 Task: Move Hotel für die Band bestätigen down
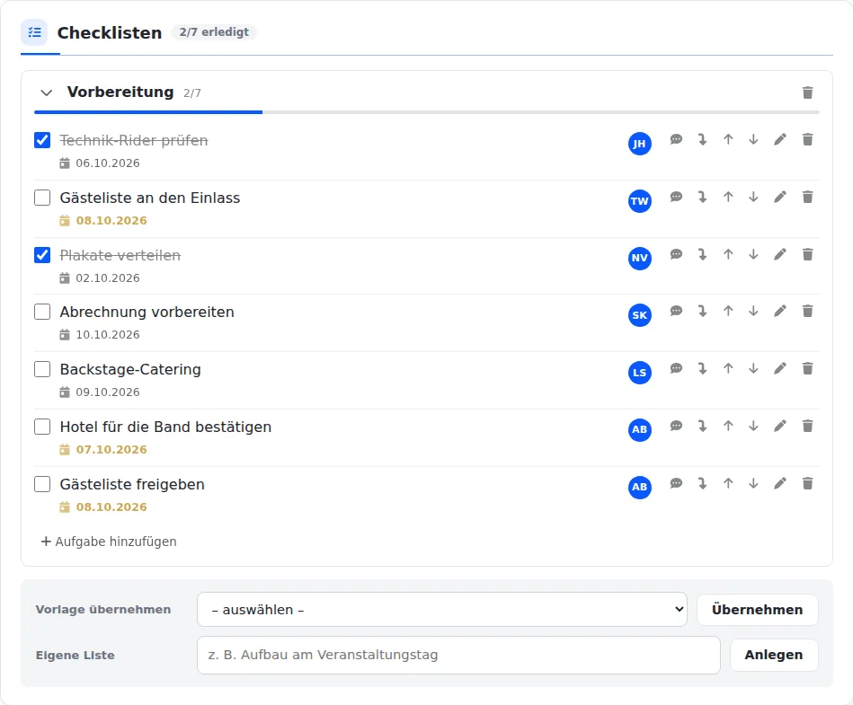coord(753,427)
